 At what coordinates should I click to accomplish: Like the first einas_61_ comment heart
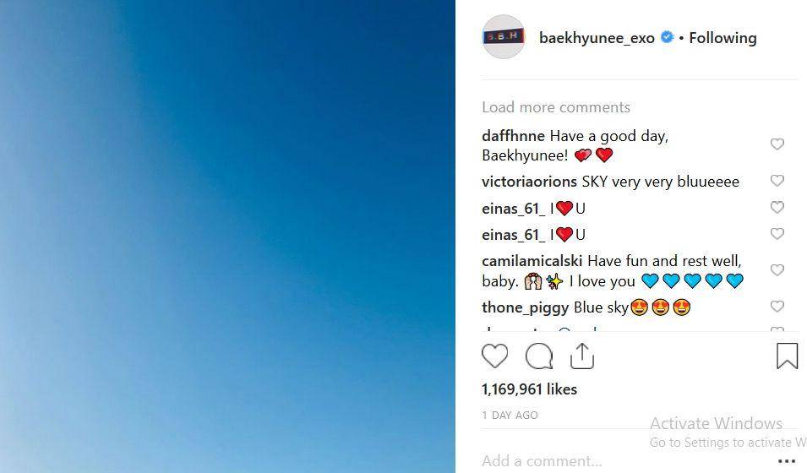pos(777,207)
